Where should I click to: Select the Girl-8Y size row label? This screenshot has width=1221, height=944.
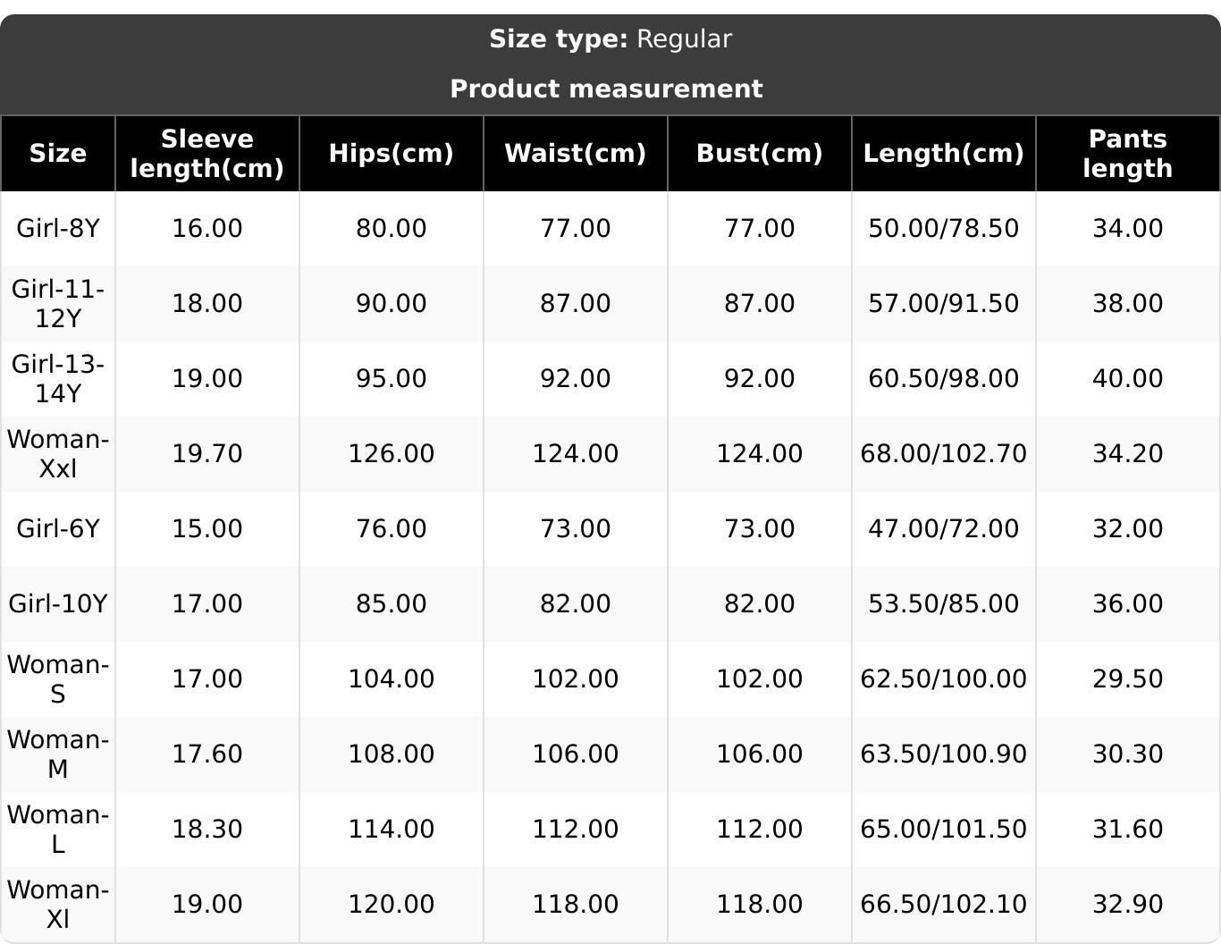click(58, 228)
